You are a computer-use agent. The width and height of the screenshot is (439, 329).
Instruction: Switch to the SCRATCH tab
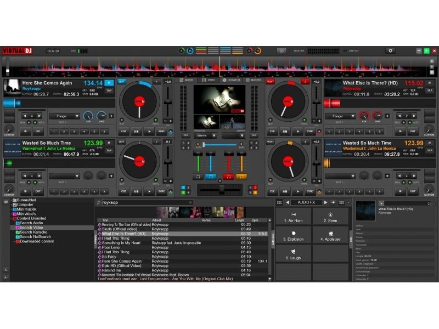(232, 80)
